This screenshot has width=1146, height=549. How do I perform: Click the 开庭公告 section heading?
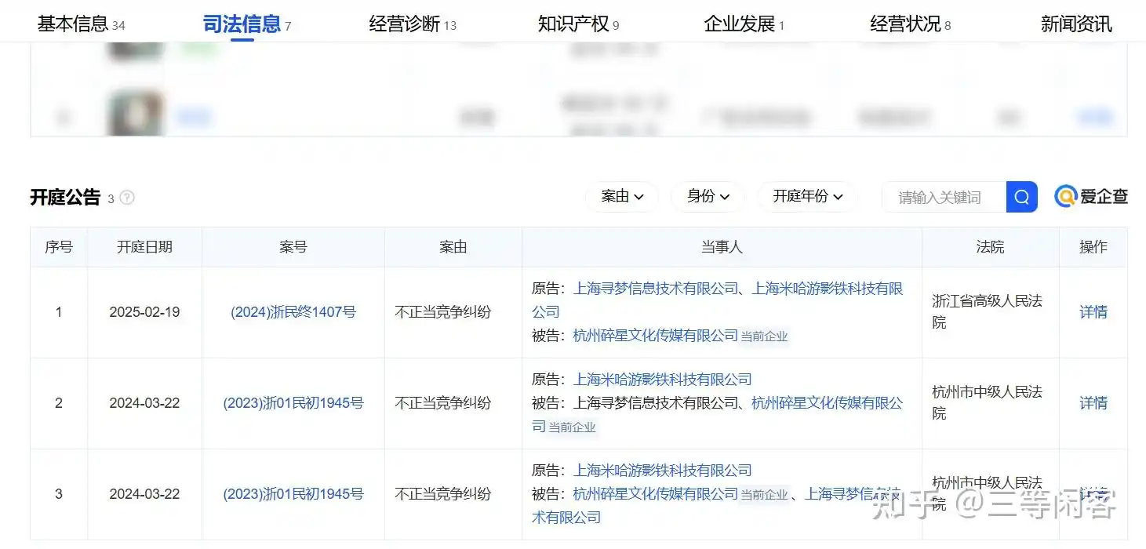(65, 198)
